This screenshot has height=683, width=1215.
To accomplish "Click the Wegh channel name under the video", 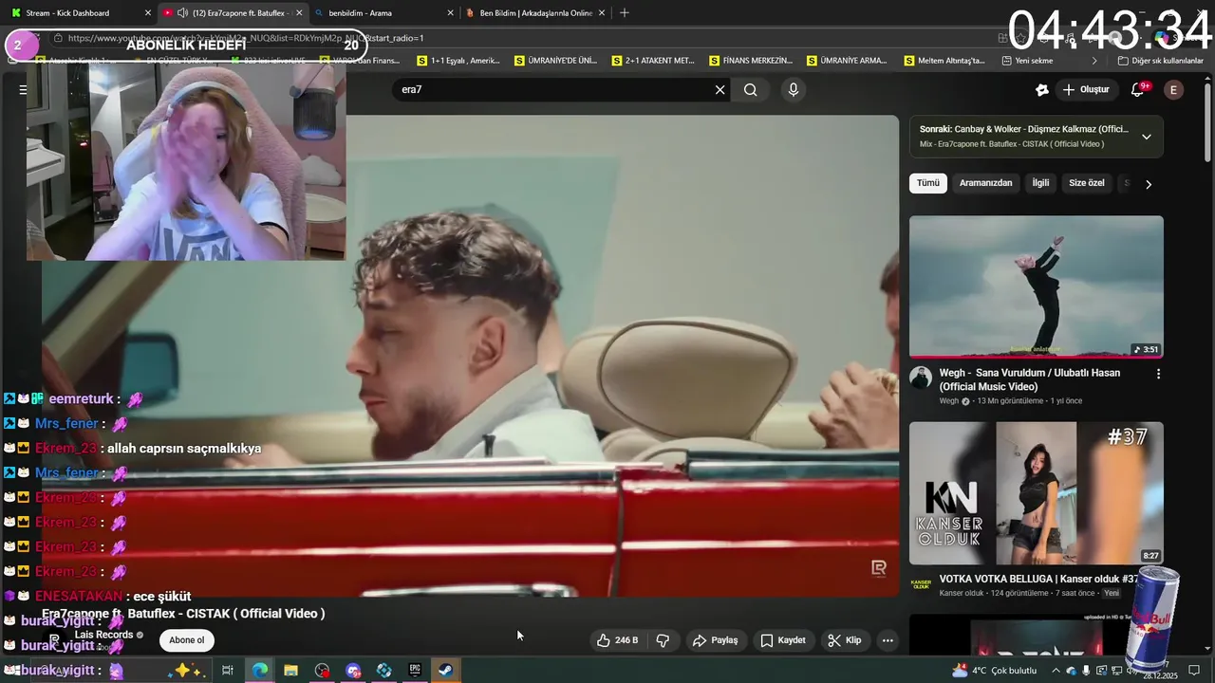I will pos(949,401).
